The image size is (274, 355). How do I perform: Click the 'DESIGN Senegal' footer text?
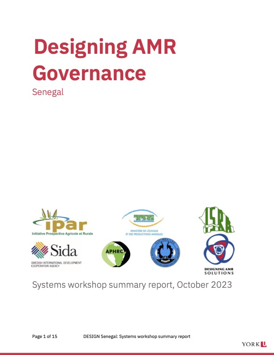[137, 336]
